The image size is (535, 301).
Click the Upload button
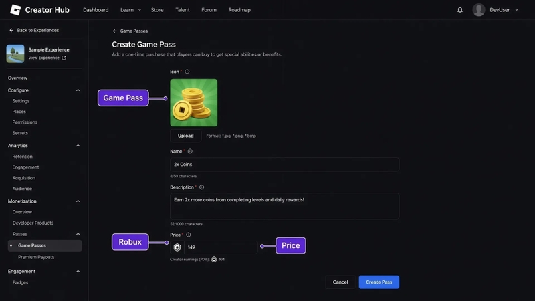[x=186, y=136]
